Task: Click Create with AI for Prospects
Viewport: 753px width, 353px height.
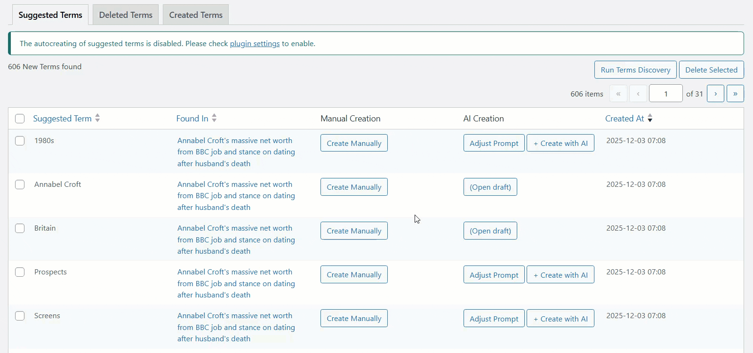Action: pyautogui.click(x=561, y=274)
